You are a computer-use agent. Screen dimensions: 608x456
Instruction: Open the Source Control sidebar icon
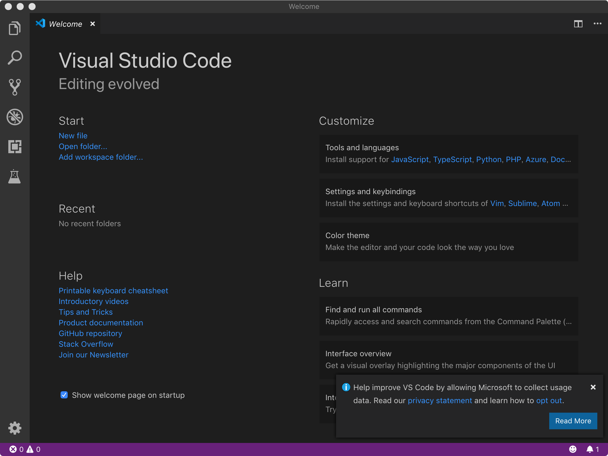click(15, 87)
